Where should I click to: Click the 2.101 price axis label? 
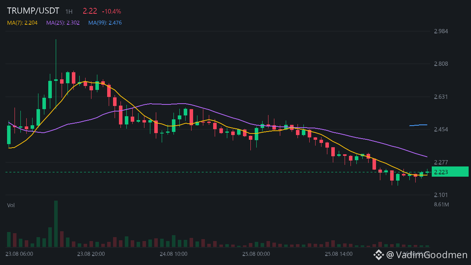point(441,195)
